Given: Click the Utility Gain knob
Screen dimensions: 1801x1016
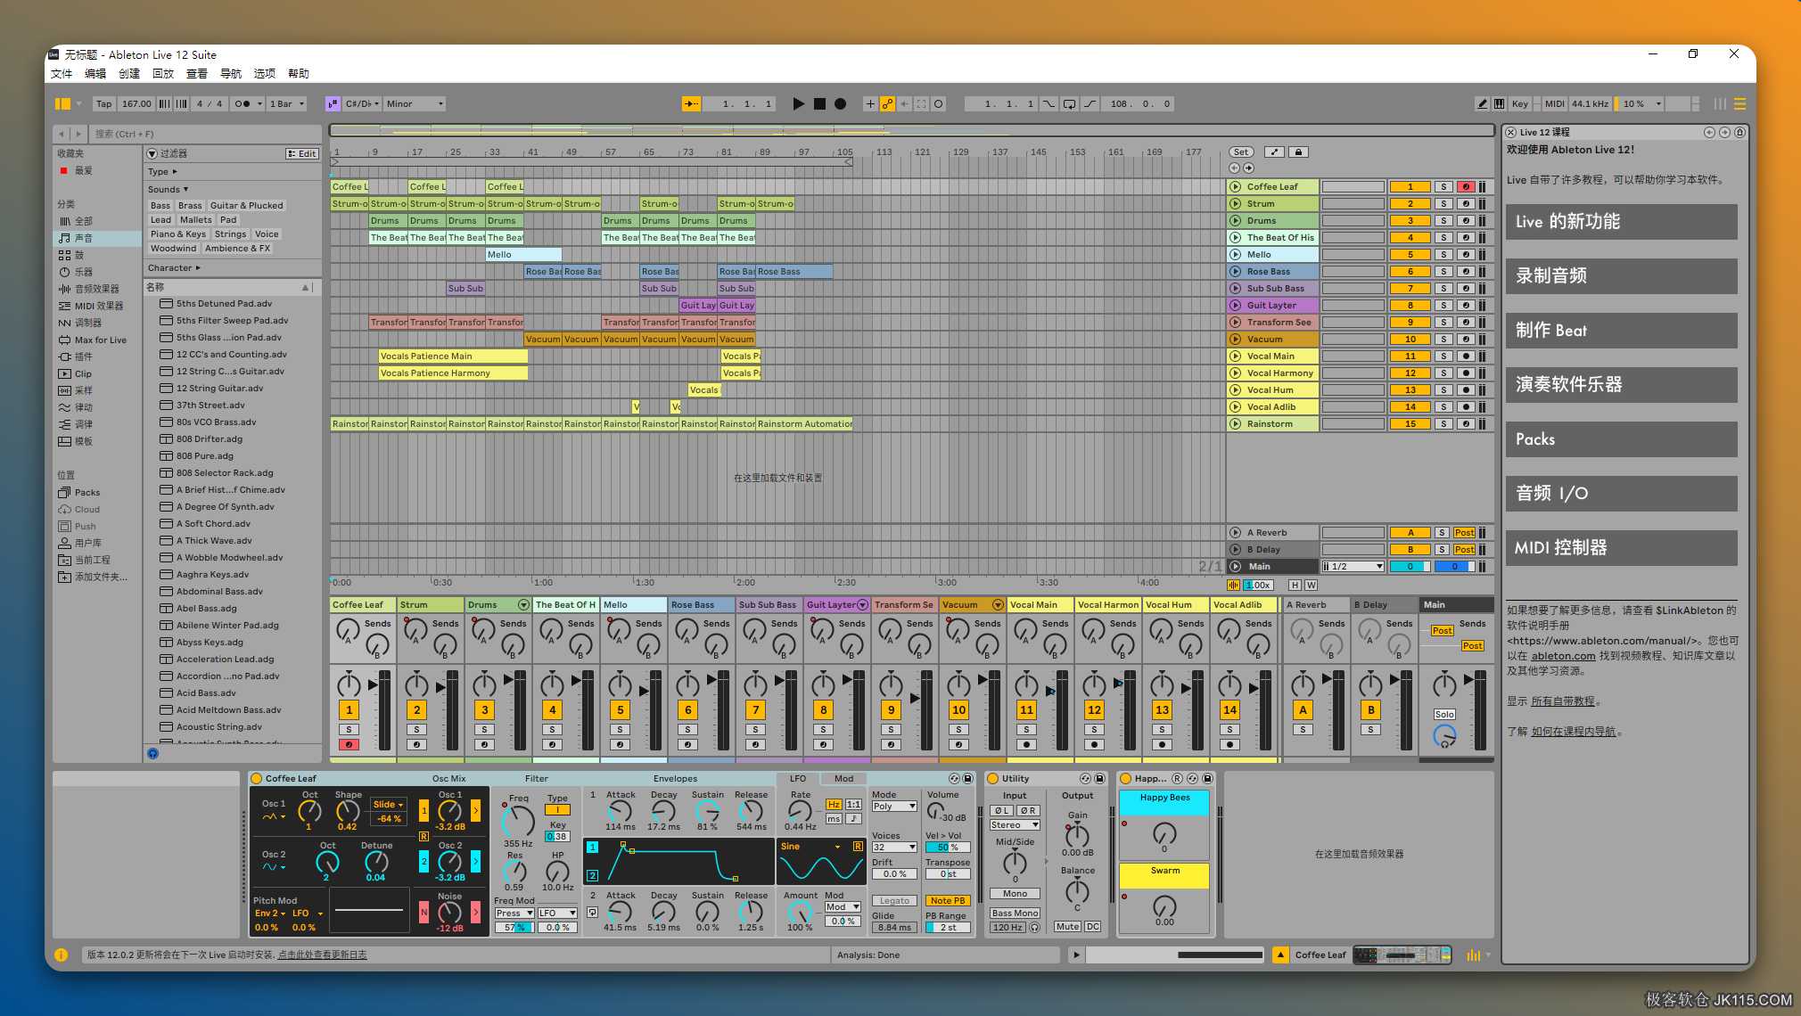Looking at the screenshot, I should [x=1077, y=835].
